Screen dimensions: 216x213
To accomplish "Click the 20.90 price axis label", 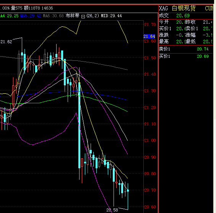I will [x=150, y=157].
